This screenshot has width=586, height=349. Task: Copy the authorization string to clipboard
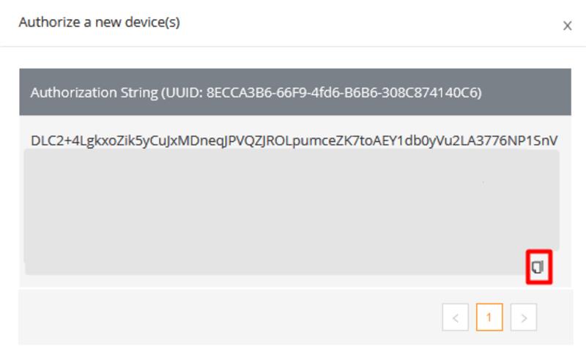click(538, 267)
